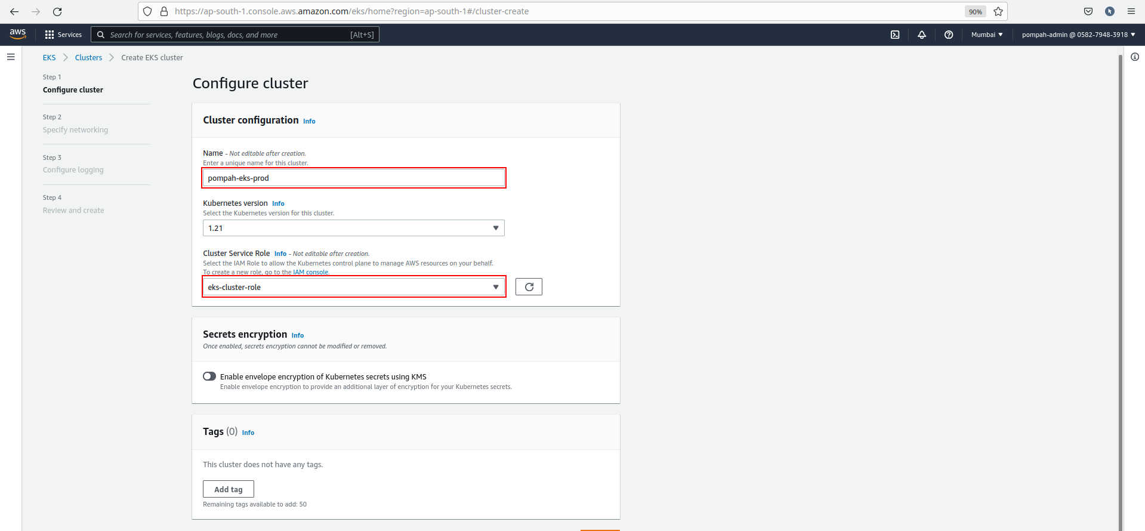Open the Cluster Service Role dropdown

point(353,287)
